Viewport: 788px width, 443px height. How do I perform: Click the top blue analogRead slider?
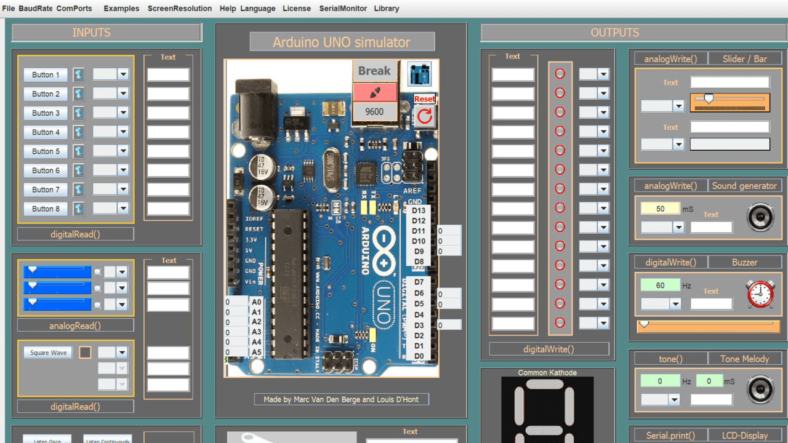[x=57, y=271]
